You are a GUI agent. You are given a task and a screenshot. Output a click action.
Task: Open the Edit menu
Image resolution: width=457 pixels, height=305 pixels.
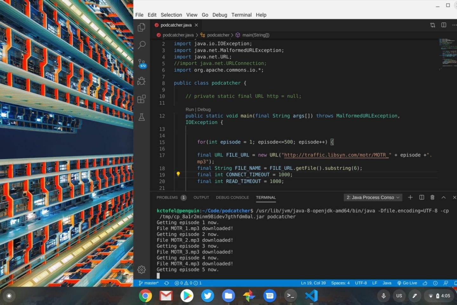(152, 15)
